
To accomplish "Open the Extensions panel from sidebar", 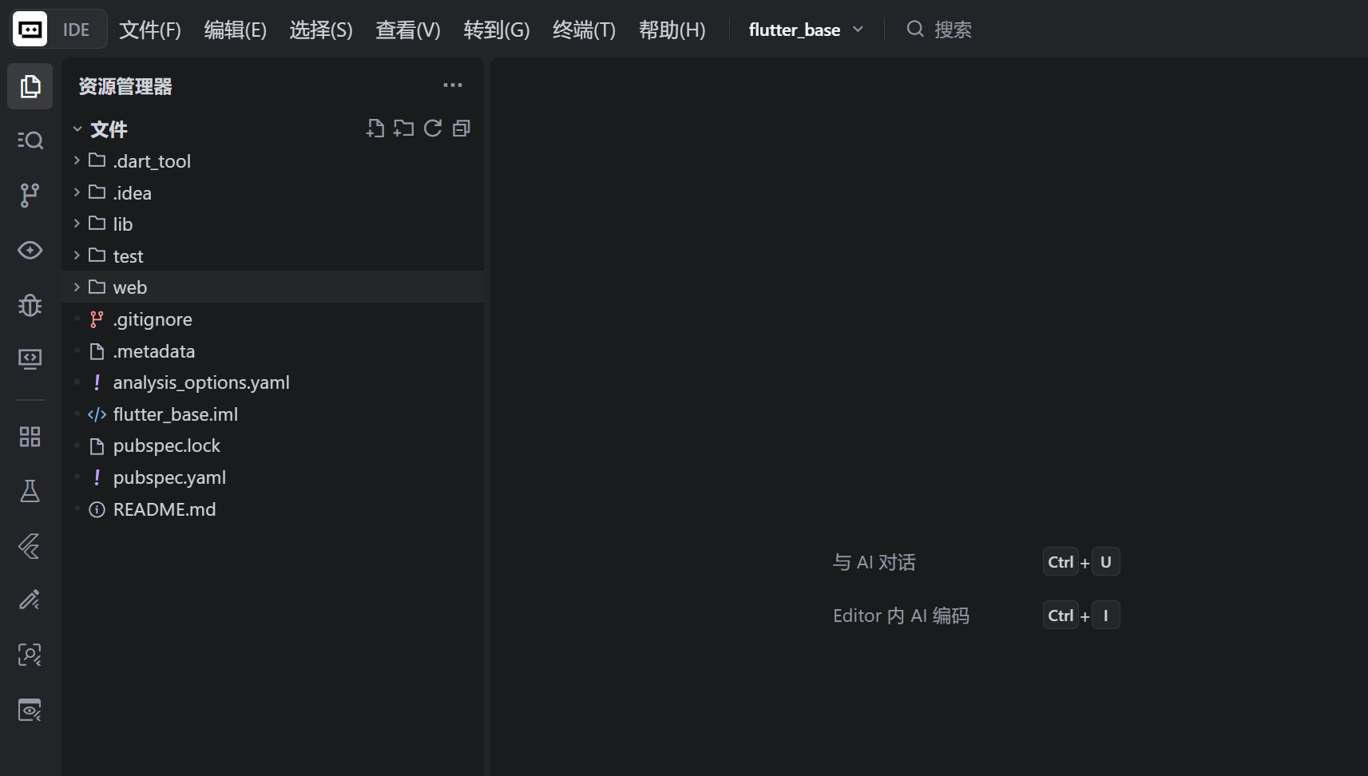I will tap(30, 437).
